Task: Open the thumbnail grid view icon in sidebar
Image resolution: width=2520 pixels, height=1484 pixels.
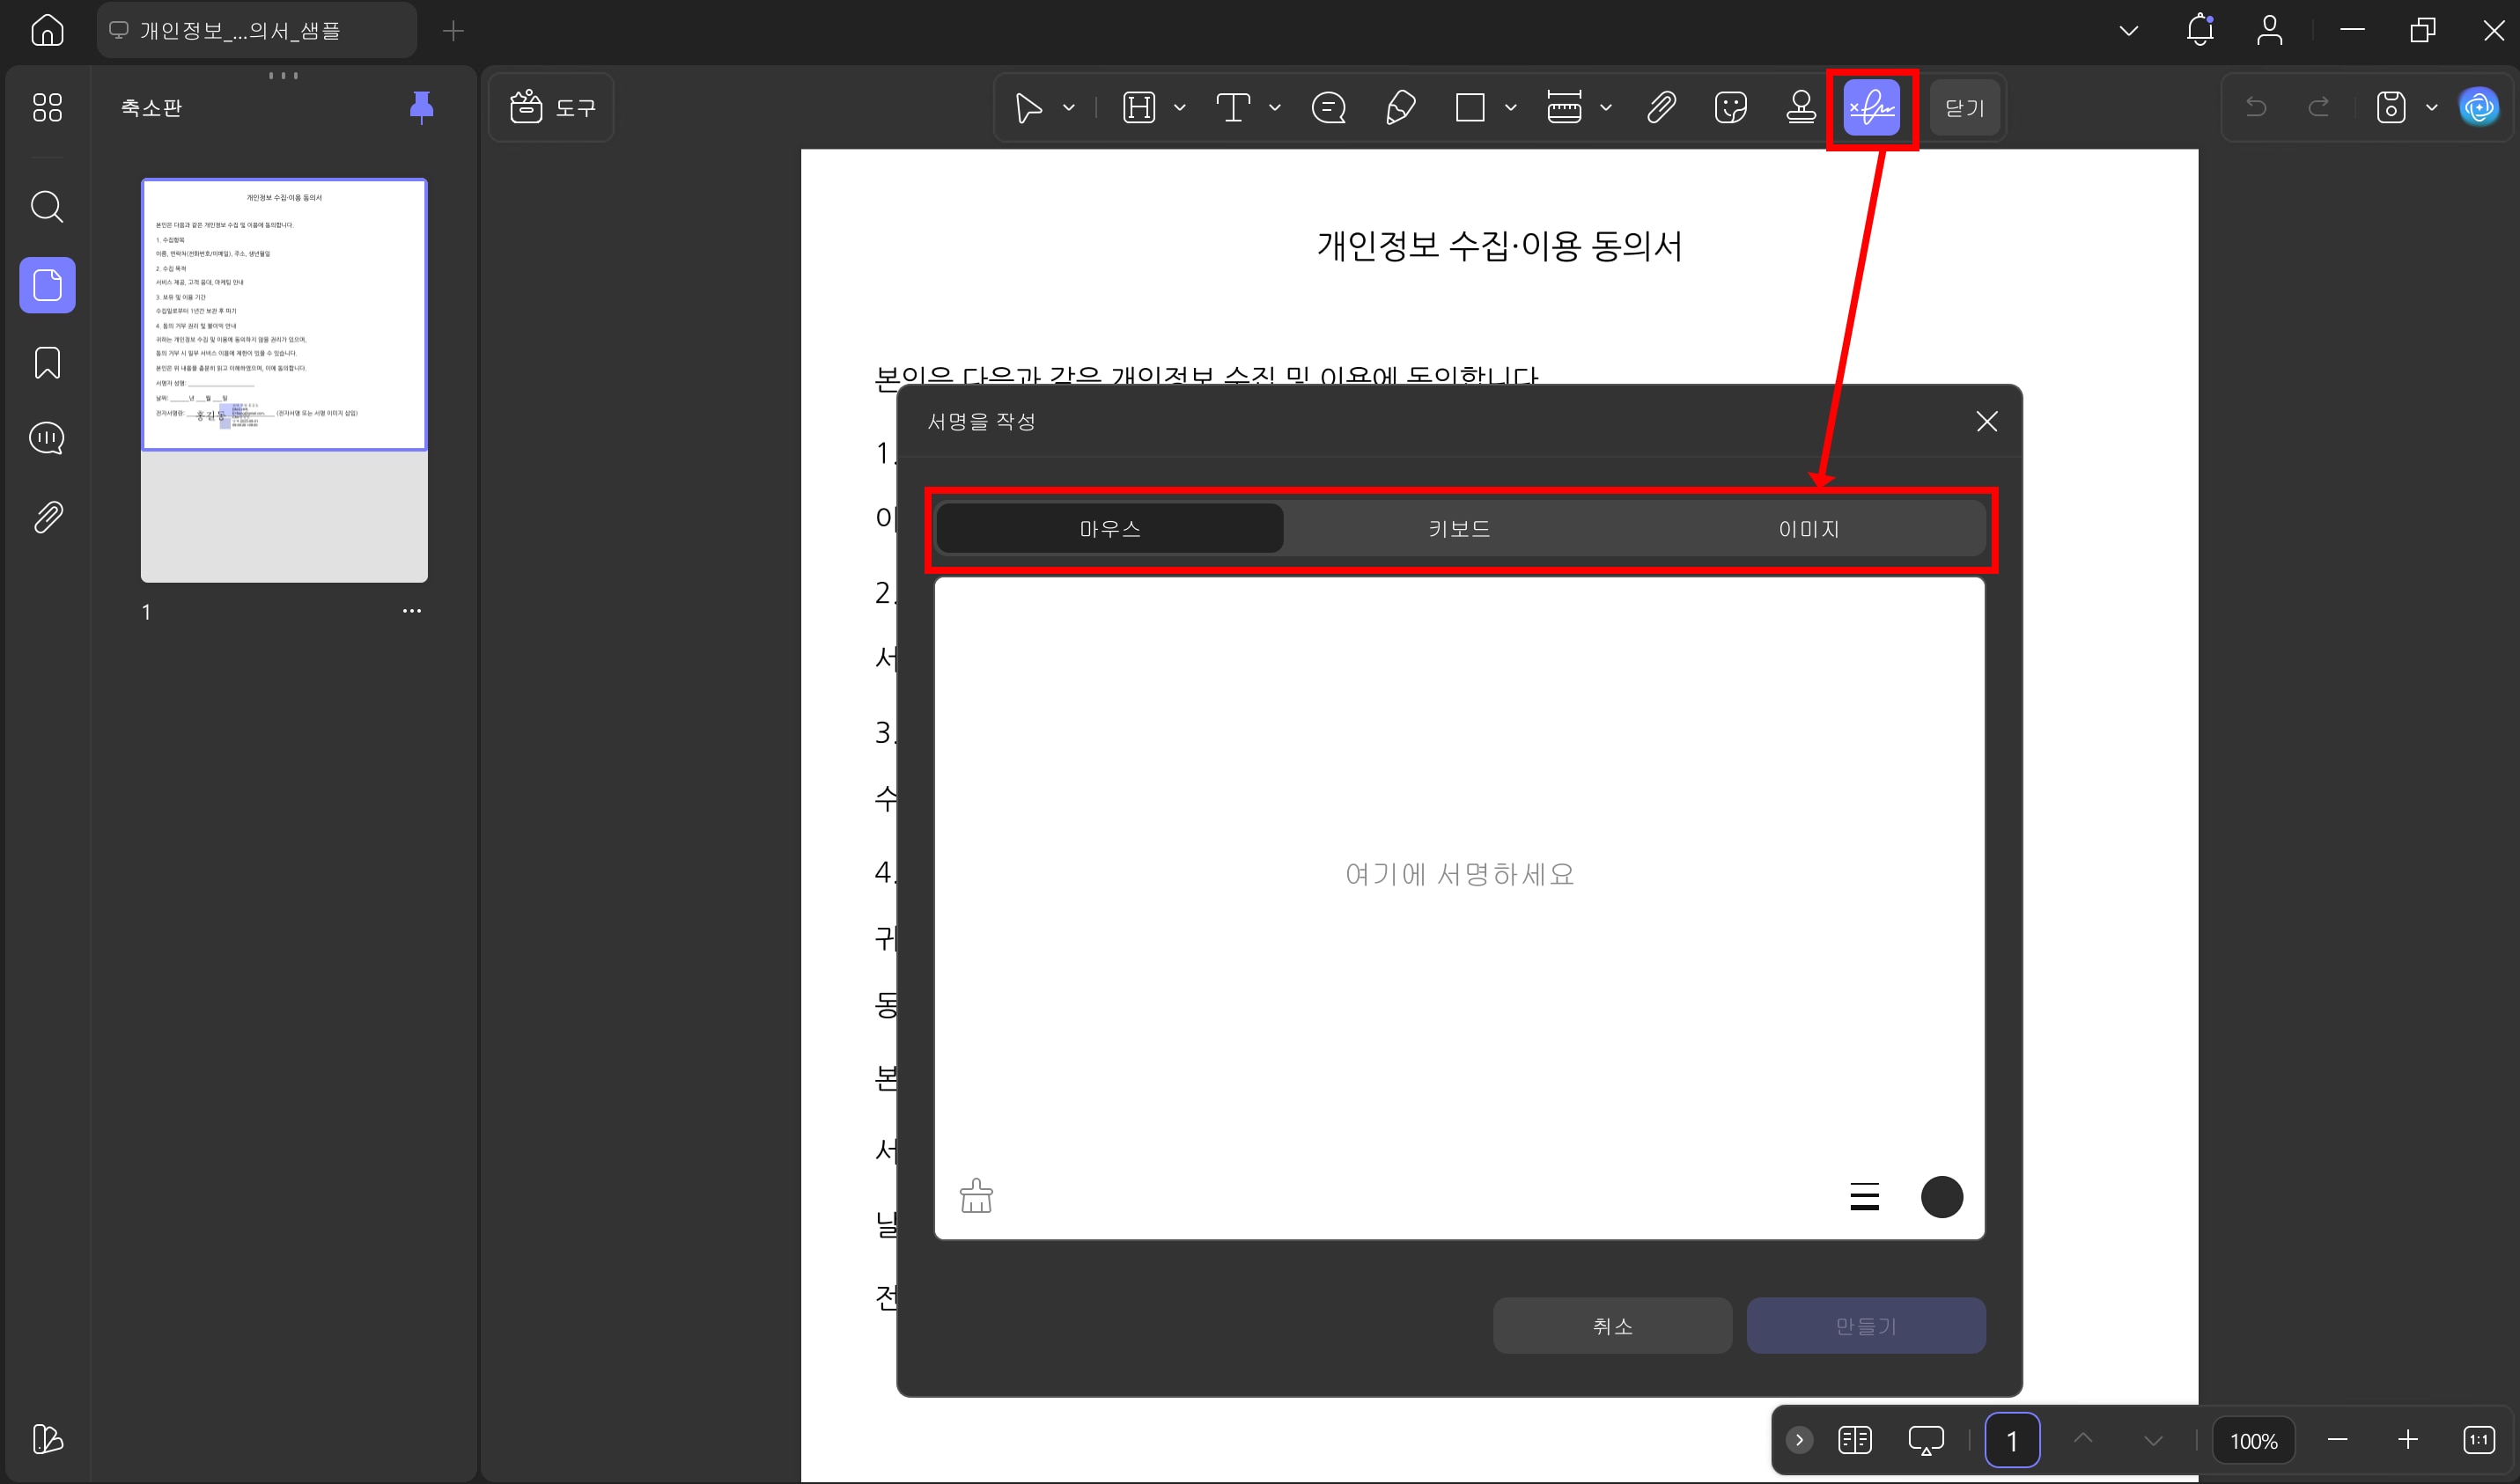Action: [x=47, y=107]
